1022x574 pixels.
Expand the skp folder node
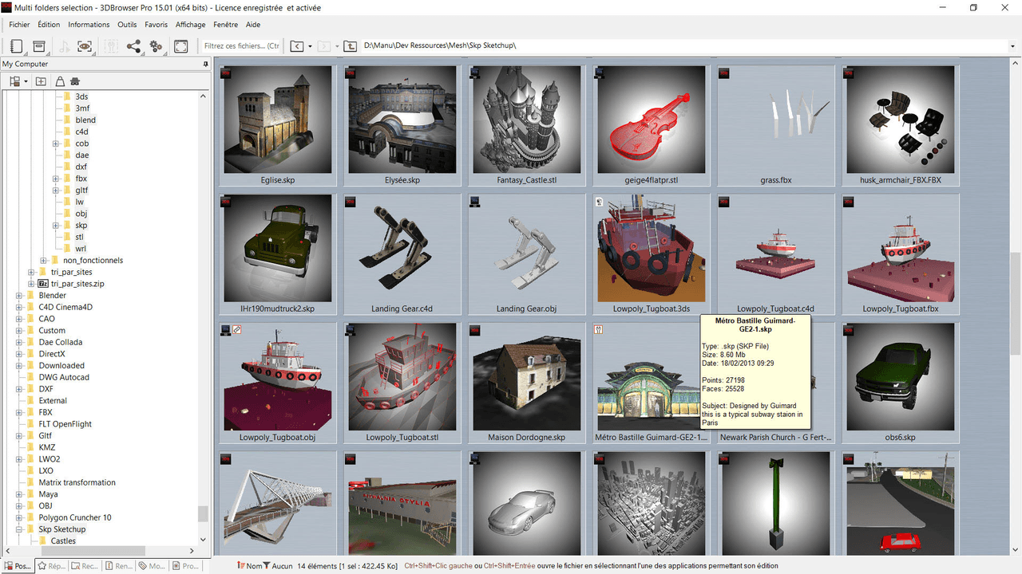tap(56, 226)
